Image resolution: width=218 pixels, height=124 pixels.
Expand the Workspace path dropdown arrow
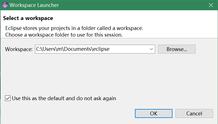tap(152, 49)
